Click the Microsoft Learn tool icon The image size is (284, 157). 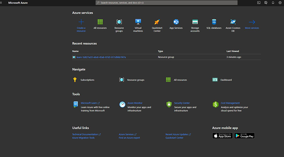coord(76,105)
